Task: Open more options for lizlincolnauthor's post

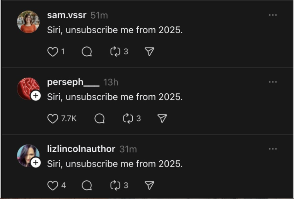Action: point(273,149)
